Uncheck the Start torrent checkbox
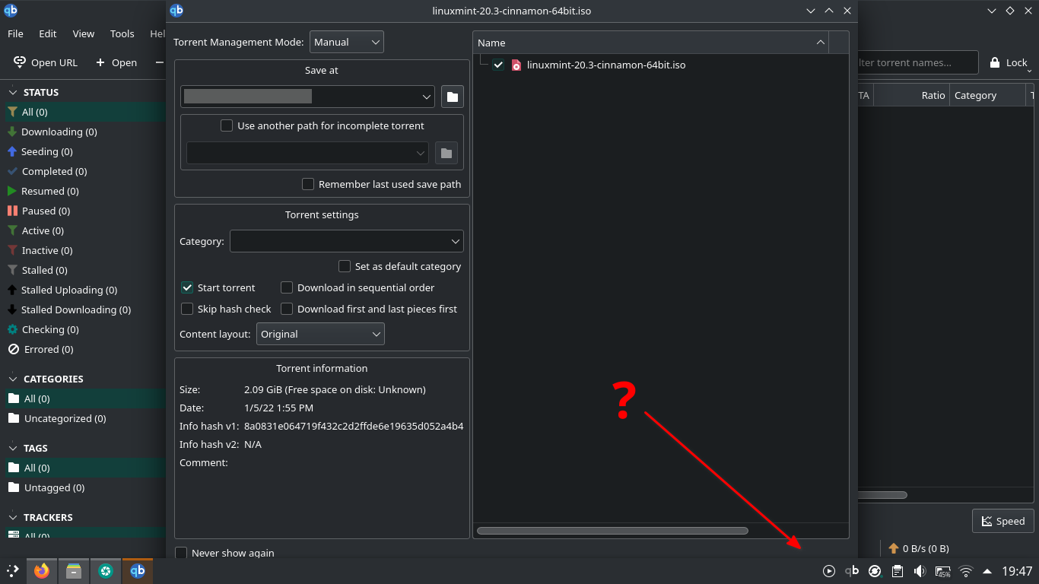The width and height of the screenshot is (1039, 584). point(187,287)
